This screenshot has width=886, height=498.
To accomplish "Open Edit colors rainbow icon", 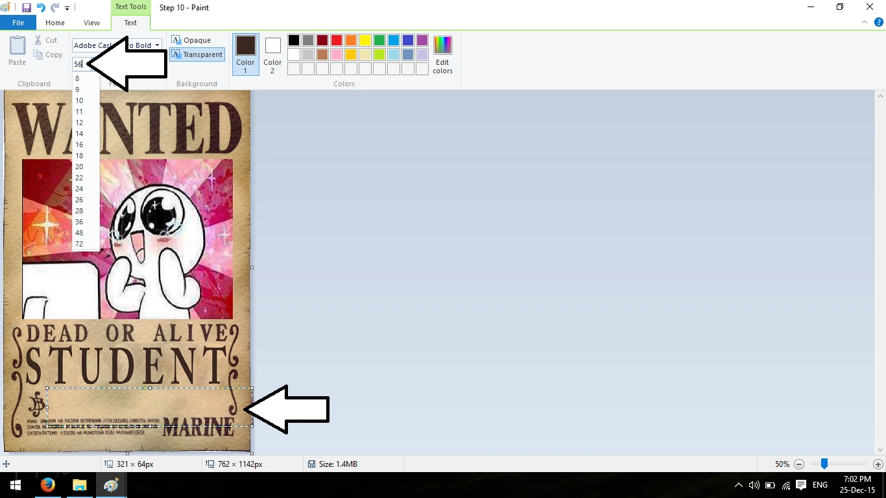I will click(x=442, y=45).
